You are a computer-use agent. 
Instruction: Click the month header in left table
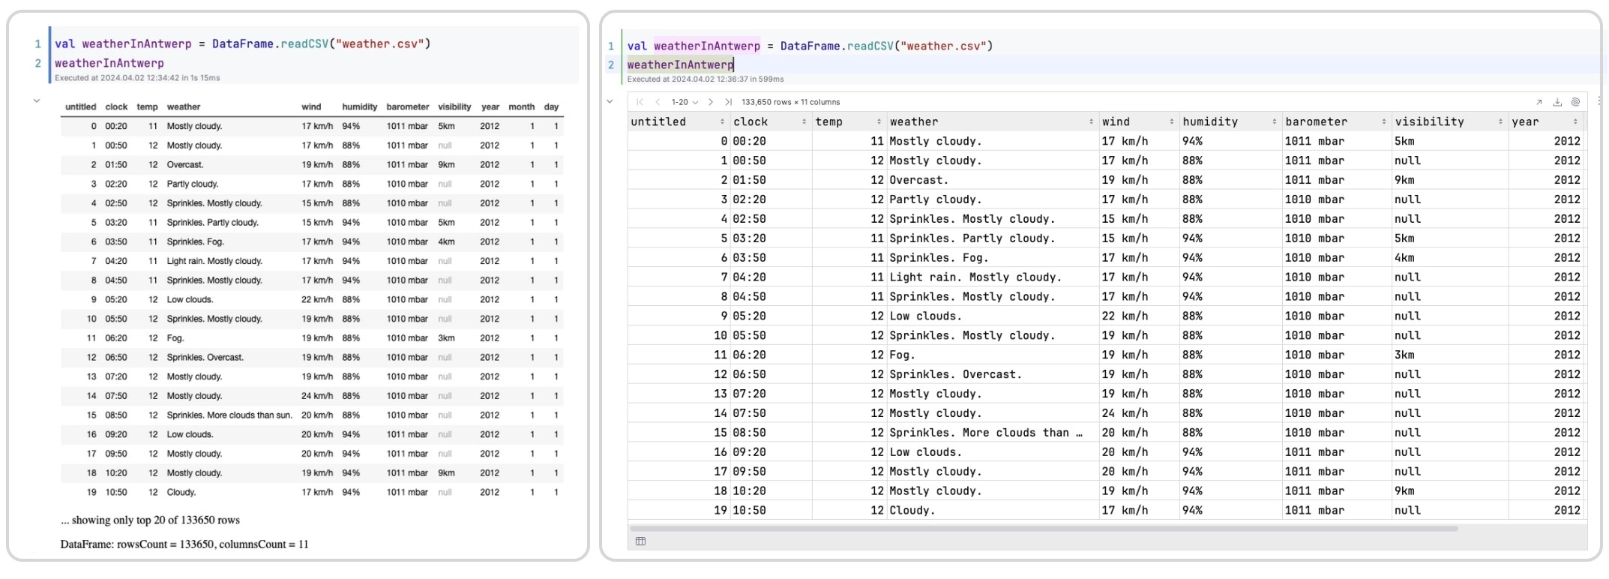pyautogui.click(x=522, y=106)
